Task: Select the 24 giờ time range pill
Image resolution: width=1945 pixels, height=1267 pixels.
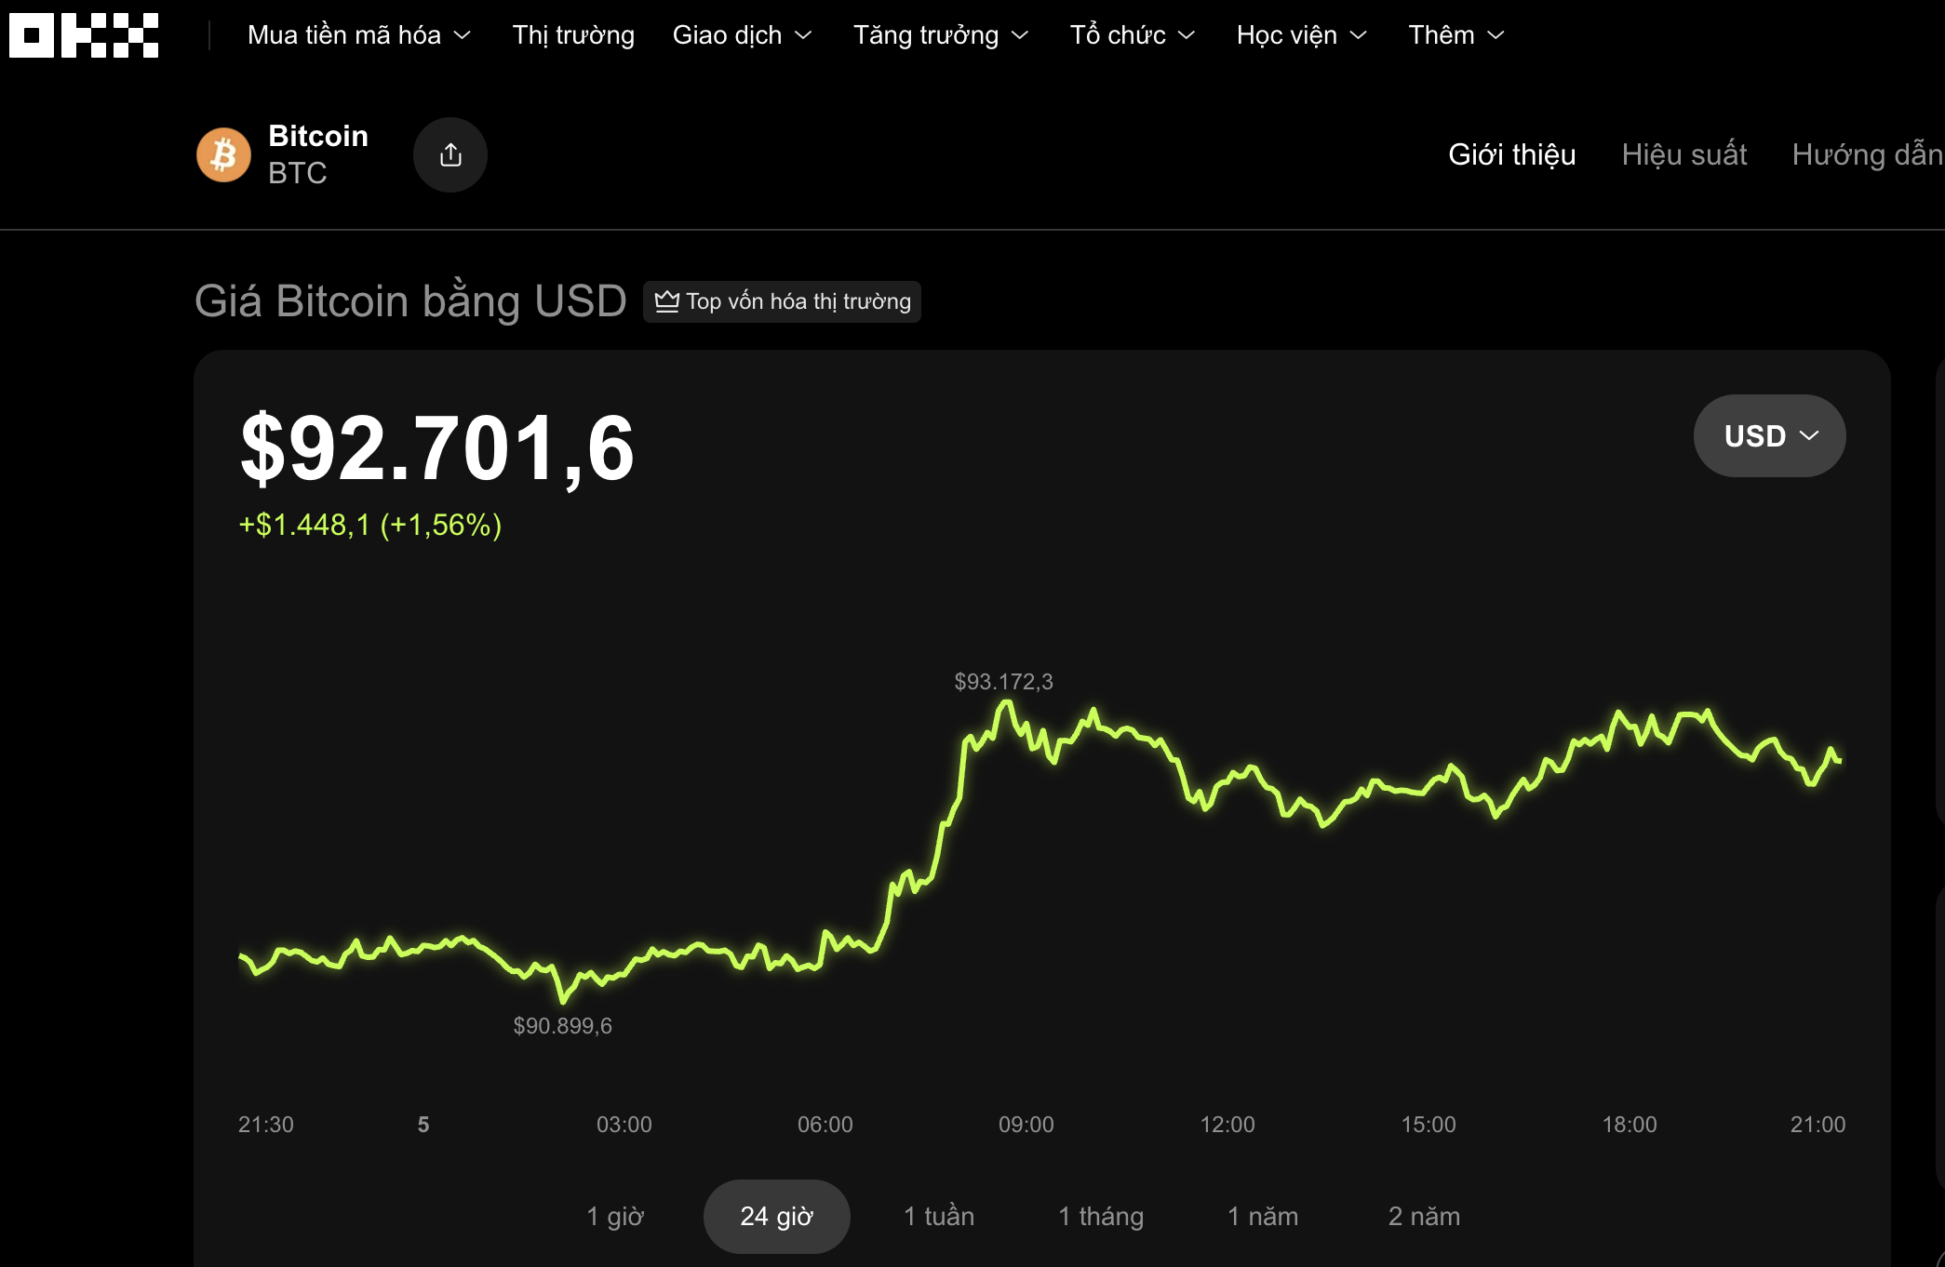Action: (x=776, y=1216)
